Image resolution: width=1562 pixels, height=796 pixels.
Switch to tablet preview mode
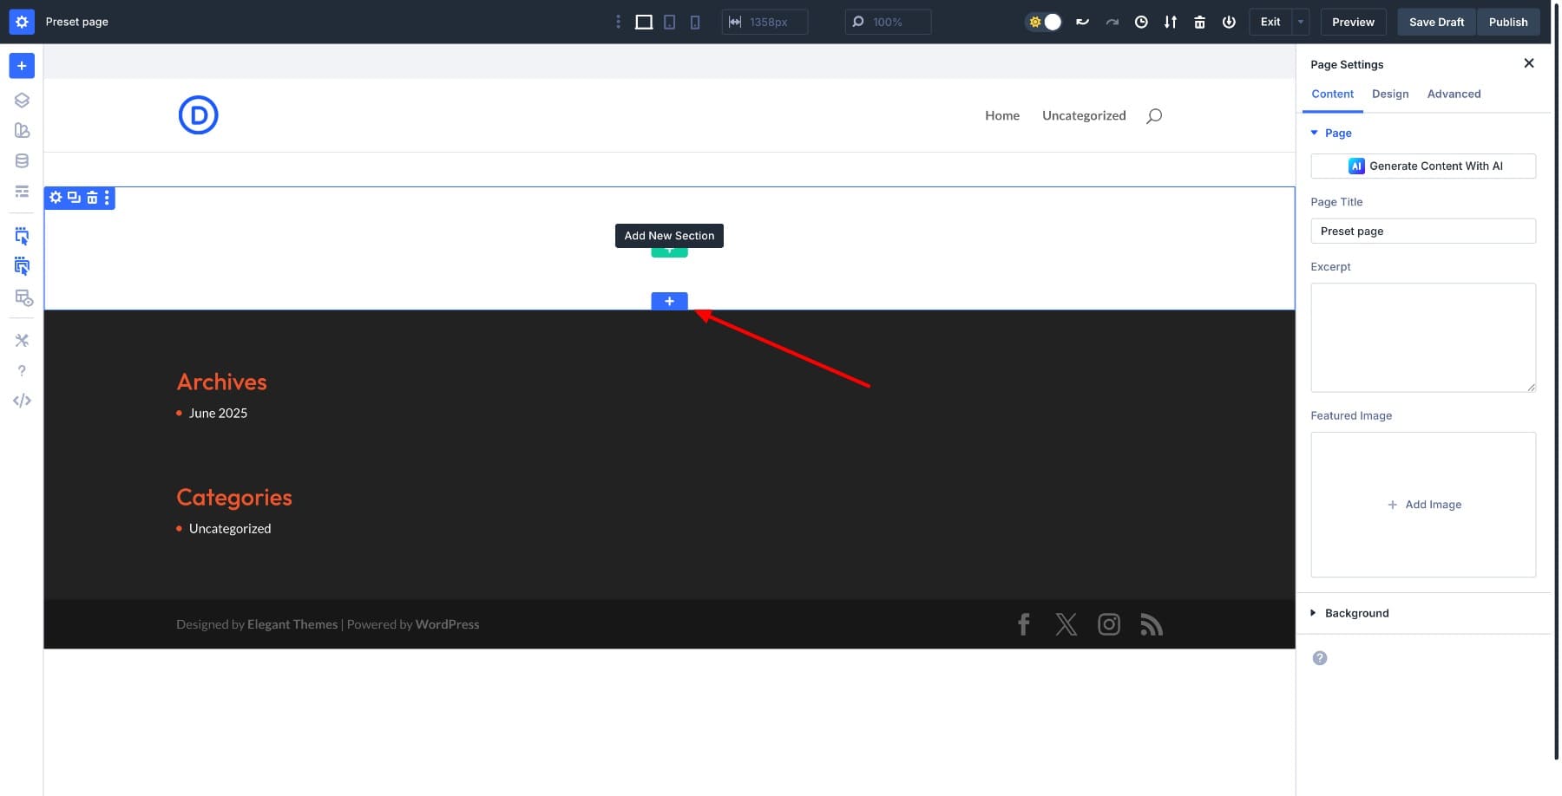pyautogui.click(x=669, y=22)
